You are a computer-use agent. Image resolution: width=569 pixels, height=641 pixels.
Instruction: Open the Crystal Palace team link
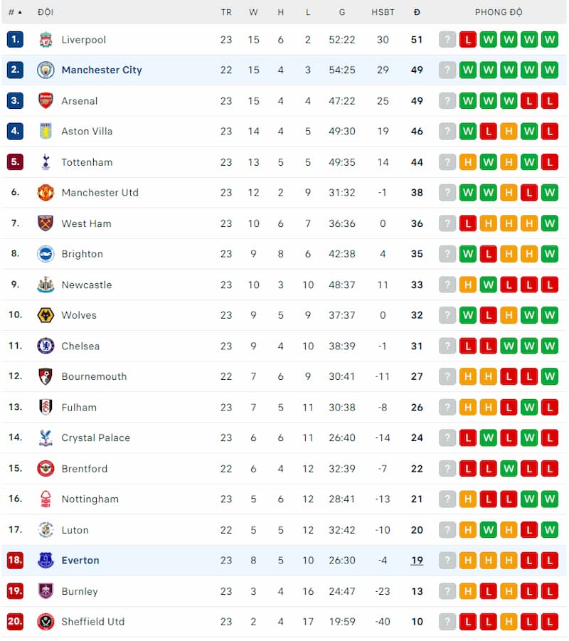click(95, 438)
